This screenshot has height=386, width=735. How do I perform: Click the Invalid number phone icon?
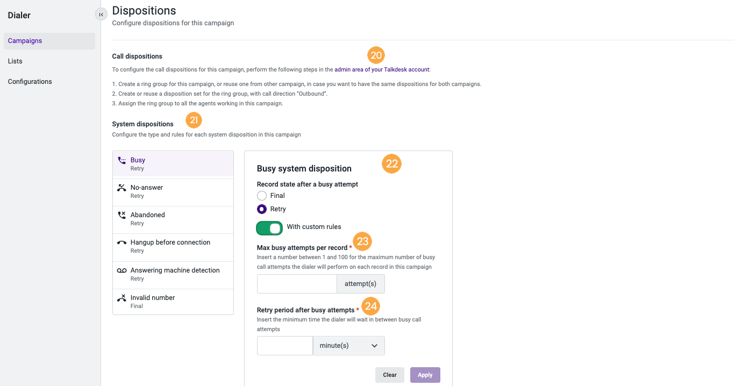tap(122, 298)
